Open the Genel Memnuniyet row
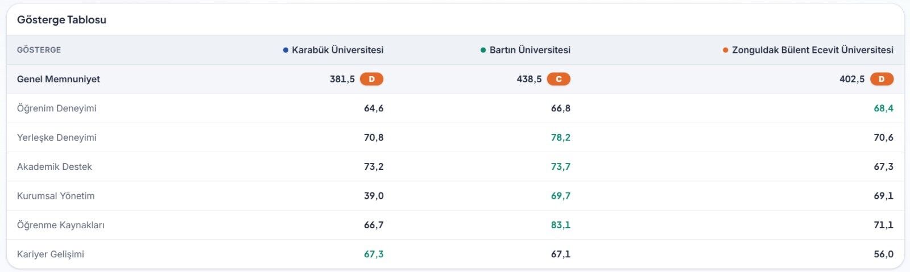910x272 pixels. [455, 79]
